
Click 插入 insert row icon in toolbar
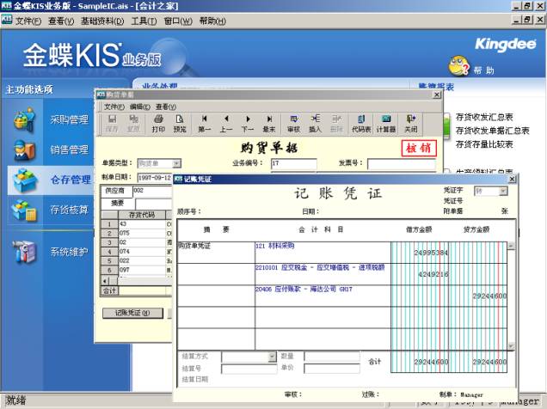(x=315, y=124)
